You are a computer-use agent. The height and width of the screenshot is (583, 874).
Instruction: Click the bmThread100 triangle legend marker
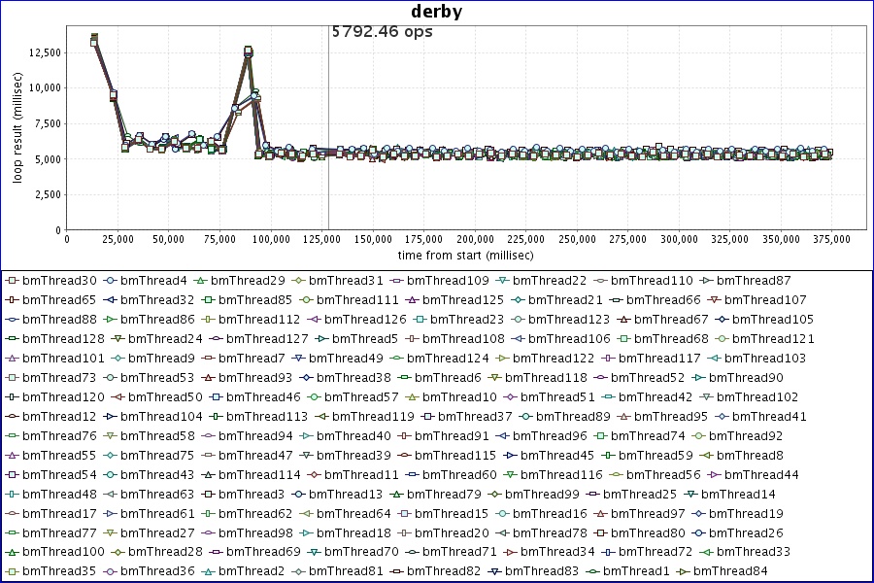(12, 553)
